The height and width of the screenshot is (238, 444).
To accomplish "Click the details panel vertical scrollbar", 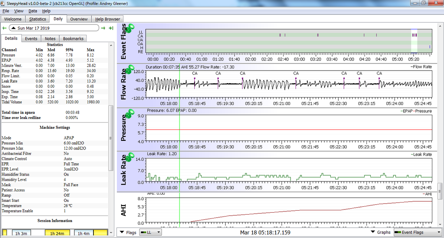I will pyautogui.click(x=111, y=138).
